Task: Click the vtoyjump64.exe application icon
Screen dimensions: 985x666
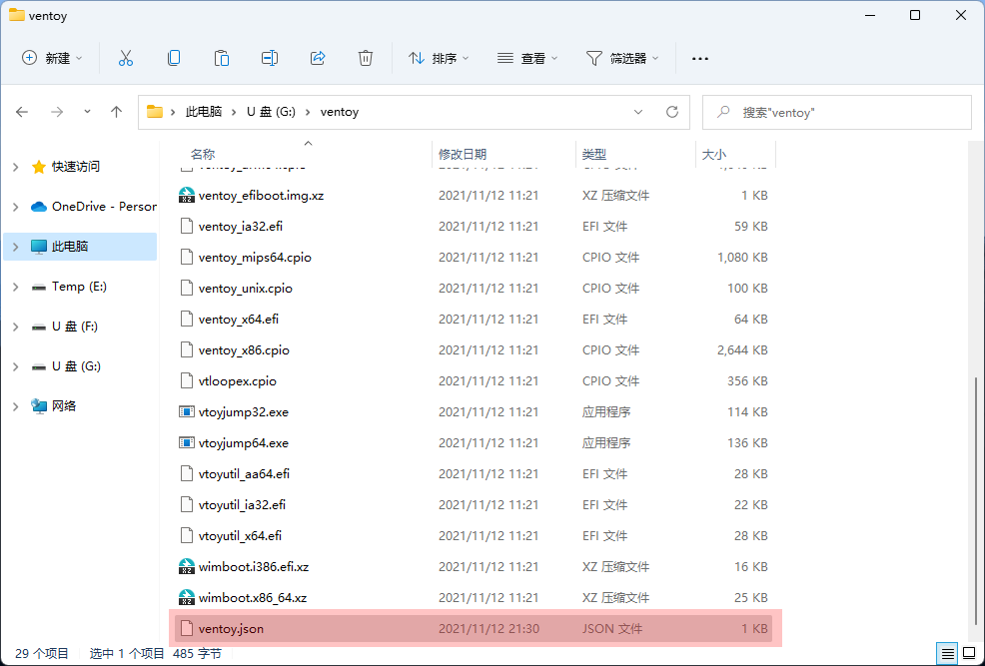Action: point(186,442)
